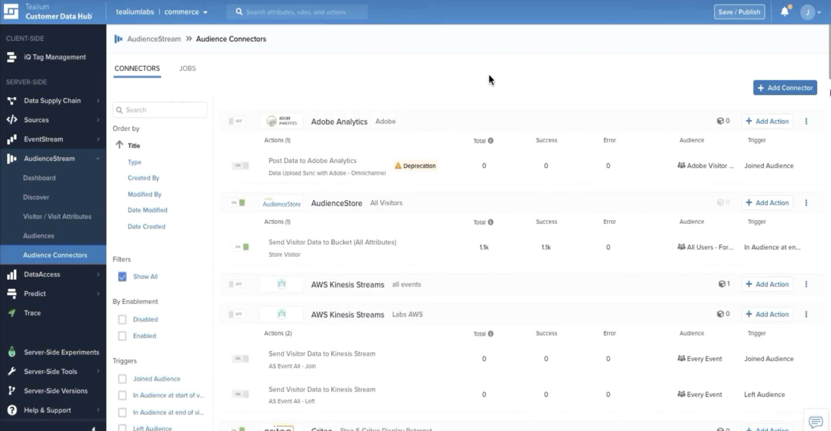Click the Server-Side Versions branch icon

(x=12, y=391)
